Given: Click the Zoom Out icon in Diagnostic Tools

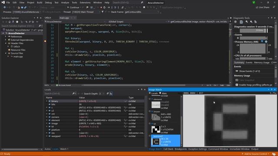Looking at the screenshot, I should 251,22.
